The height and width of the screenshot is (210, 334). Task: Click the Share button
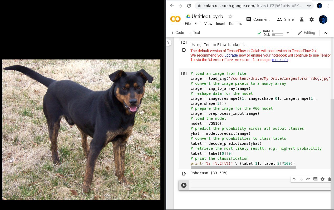pos(285,19)
